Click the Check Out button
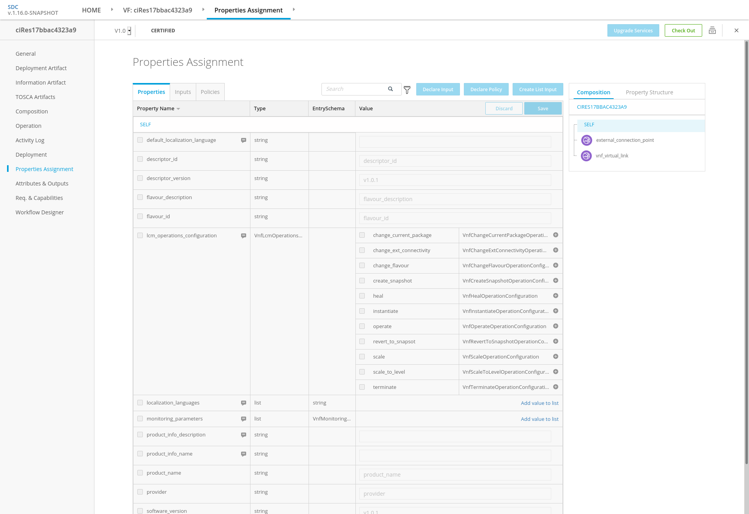749x514 pixels. [x=683, y=30]
